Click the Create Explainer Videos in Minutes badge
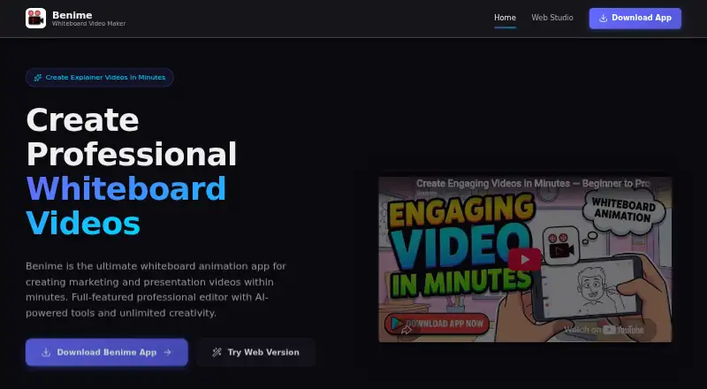Image resolution: width=707 pixels, height=389 pixels. 100,77
